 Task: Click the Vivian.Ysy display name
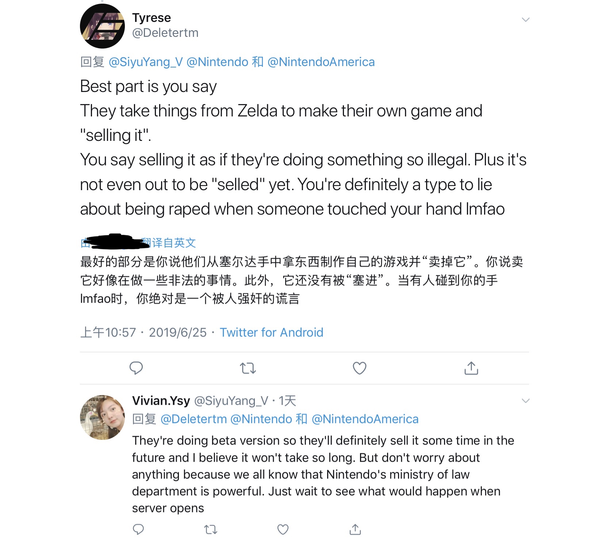pos(161,401)
